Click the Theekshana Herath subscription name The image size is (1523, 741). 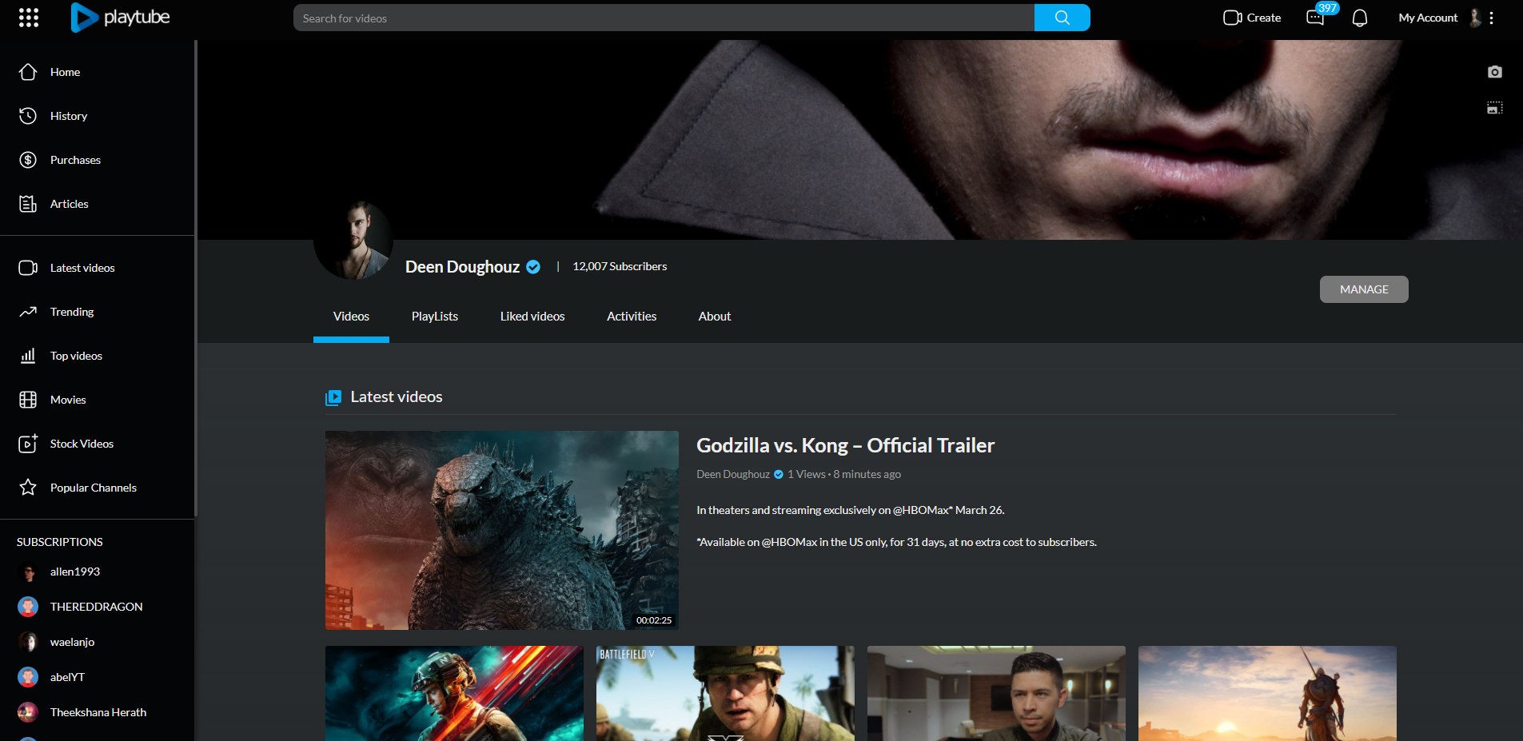click(98, 712)
